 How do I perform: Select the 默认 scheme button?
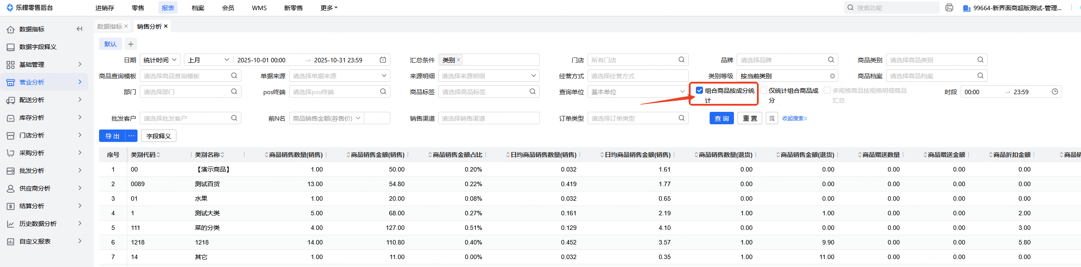pos(111,44)
